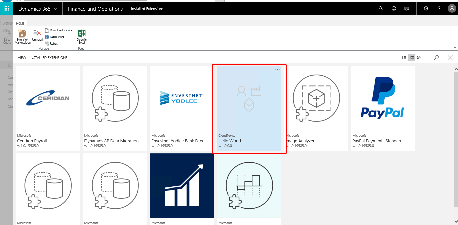Image resolution: width=458 pixels, height=225 pixels.
Task: Select the PayPal Payments Standard tile
Action: (383, 108)
